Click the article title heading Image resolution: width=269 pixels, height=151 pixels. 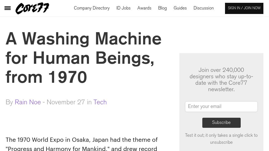tap(84, 58)
